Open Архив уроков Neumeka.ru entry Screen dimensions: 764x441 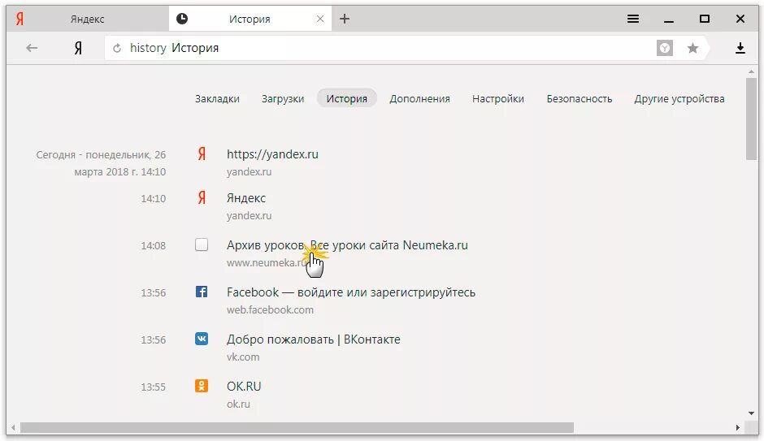[x=347, y=244]
